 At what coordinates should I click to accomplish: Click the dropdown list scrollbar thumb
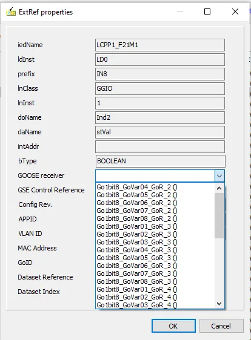tap(219, 215)
